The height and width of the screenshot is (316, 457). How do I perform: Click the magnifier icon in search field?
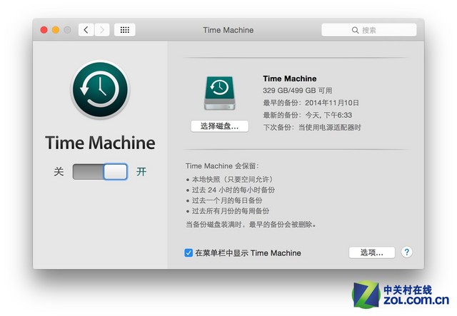pyautogui.click(x=355, y=30)
